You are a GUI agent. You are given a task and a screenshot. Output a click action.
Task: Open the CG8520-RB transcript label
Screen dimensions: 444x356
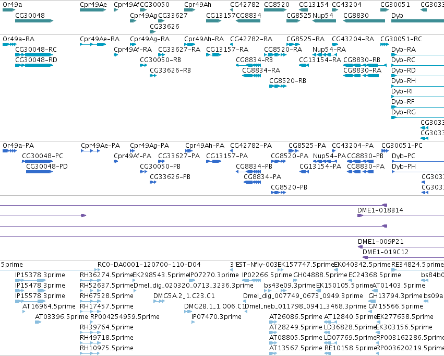point(287,81)
